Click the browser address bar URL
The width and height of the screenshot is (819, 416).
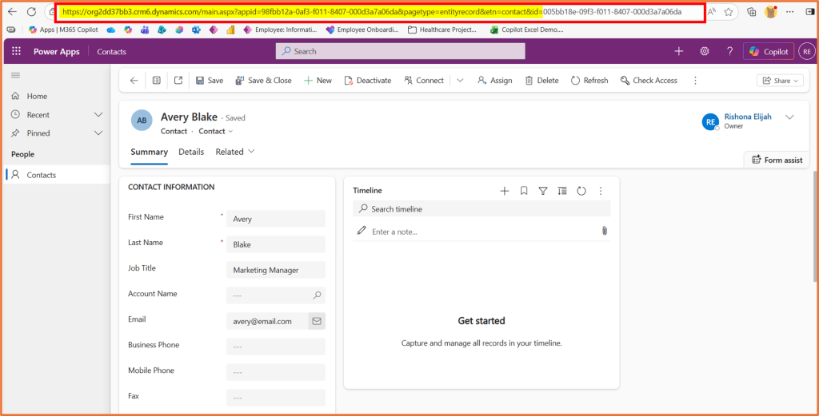372,11
